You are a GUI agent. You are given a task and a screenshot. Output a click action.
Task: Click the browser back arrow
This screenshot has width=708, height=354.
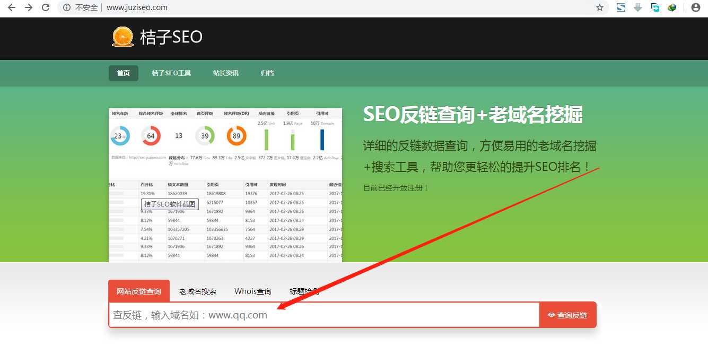tap(11, 7)
